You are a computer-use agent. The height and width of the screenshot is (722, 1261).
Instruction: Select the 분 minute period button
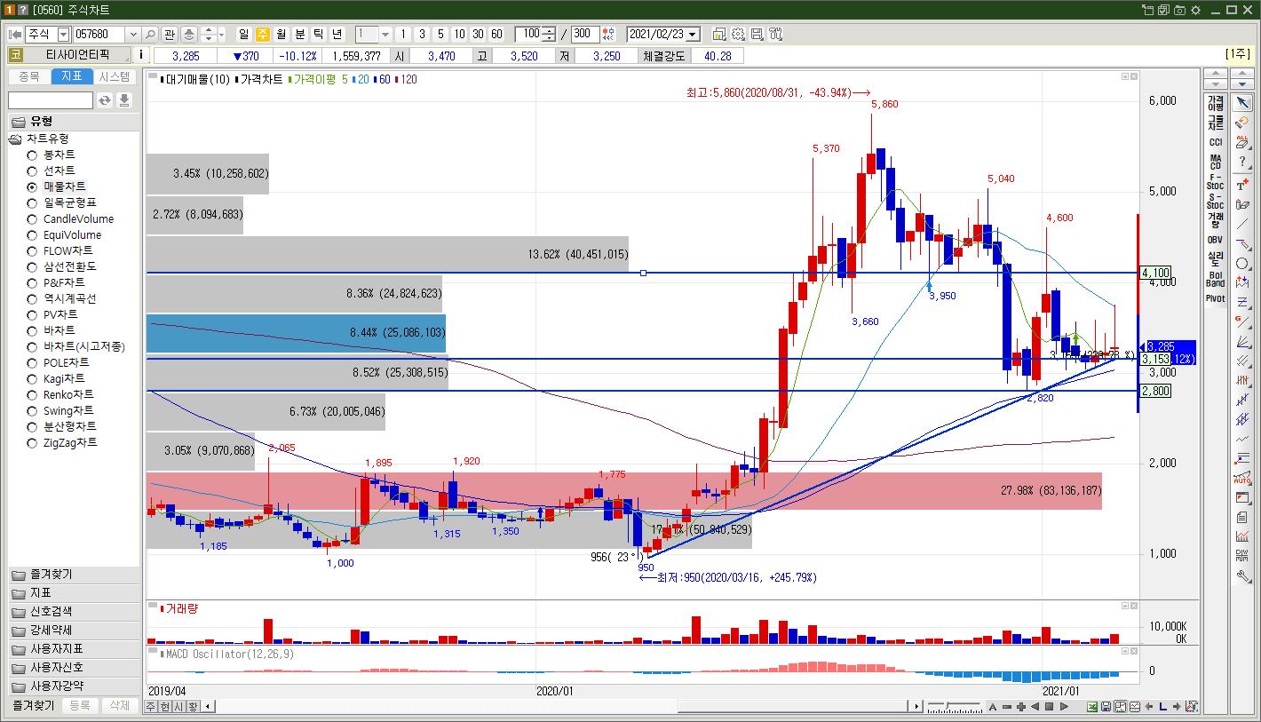pos(299,34)
